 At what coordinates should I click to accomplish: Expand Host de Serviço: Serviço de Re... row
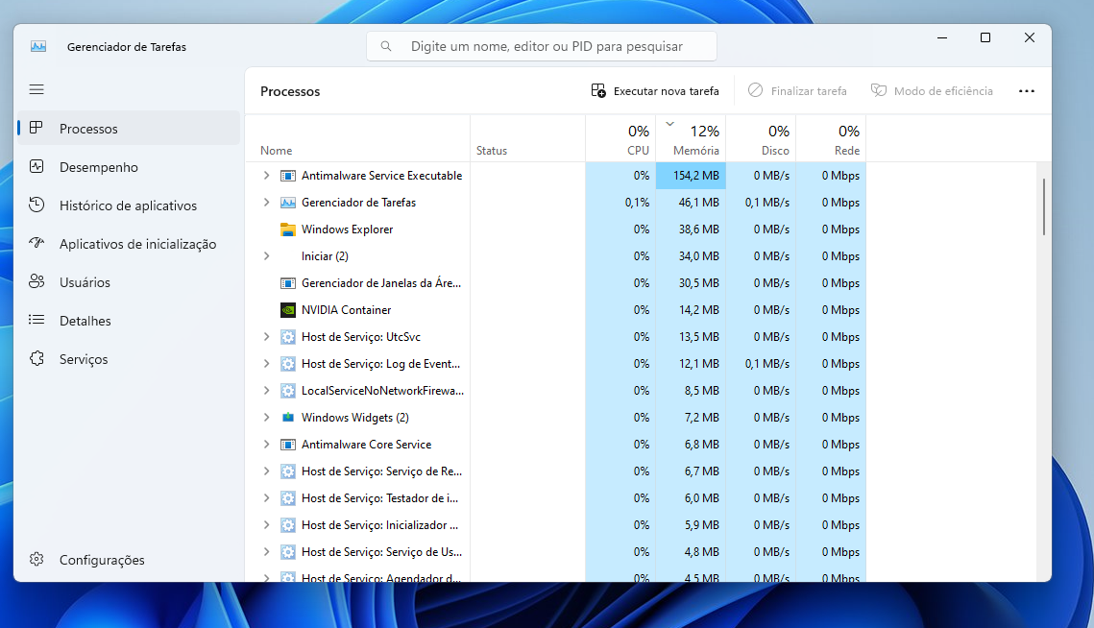(266, 471)
